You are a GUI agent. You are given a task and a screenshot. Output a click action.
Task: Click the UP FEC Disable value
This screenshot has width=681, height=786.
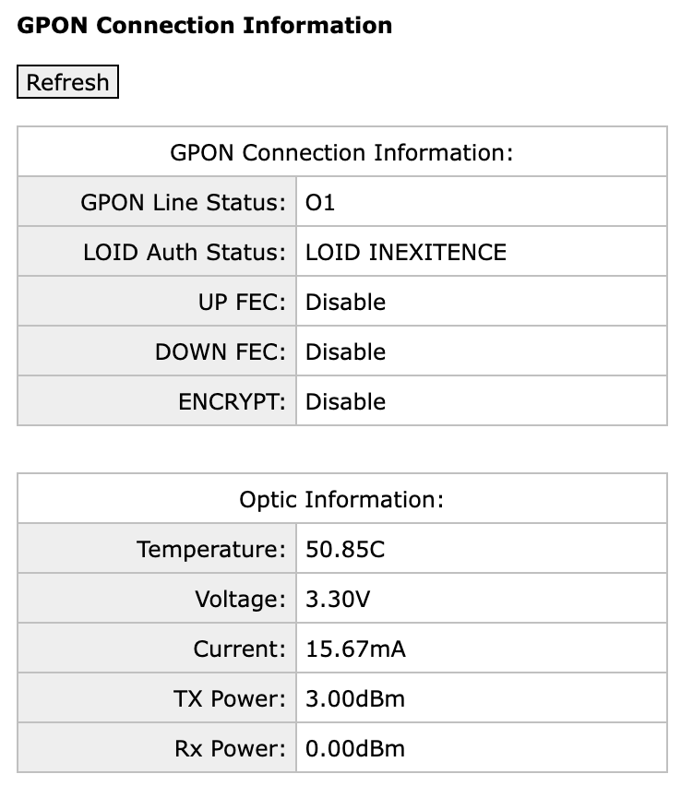pos(345,302)
